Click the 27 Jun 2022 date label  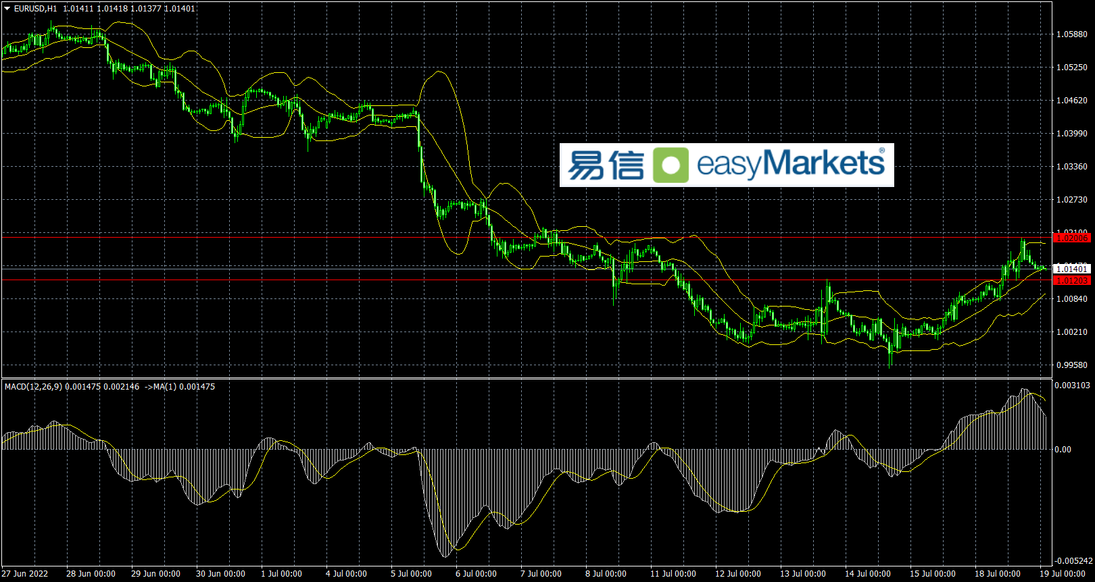point(25,574)
